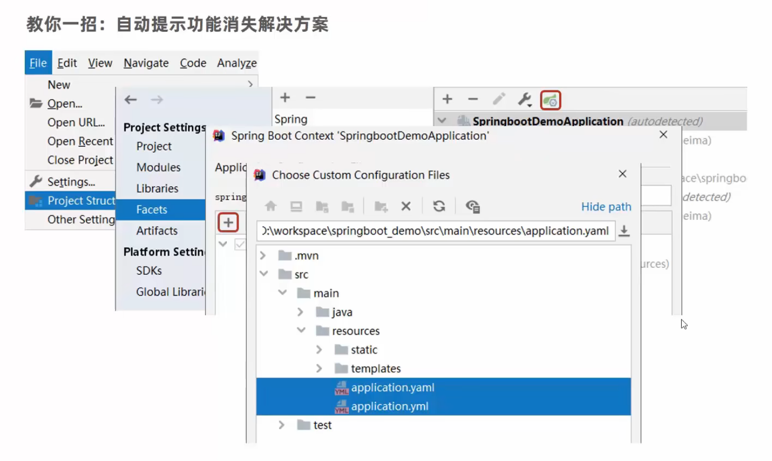Expand the templates folder node
Screen dimensions: 772x461
point(319,369)
